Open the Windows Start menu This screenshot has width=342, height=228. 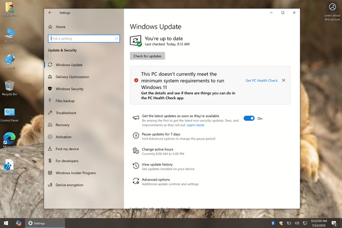click(6, 223)
